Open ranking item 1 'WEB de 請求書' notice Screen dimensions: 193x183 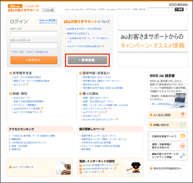pyautogui.click(x=34, y=136)
